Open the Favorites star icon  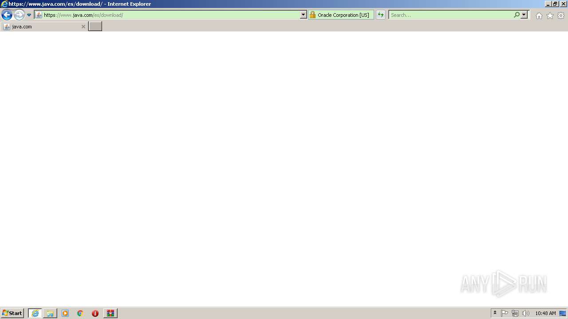tap(550, 16)
